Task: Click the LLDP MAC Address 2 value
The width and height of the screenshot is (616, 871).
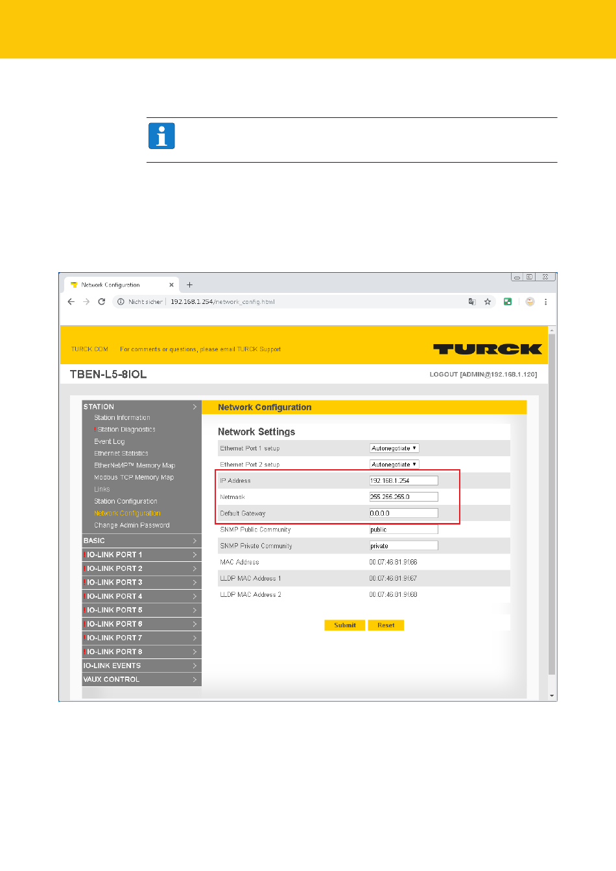Action: click(x=394, y=595)
